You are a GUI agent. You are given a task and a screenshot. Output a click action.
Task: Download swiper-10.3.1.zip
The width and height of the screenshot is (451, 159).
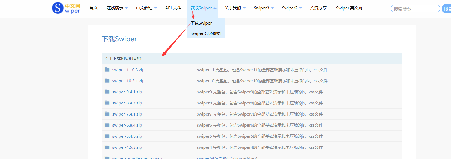[128, 81]
